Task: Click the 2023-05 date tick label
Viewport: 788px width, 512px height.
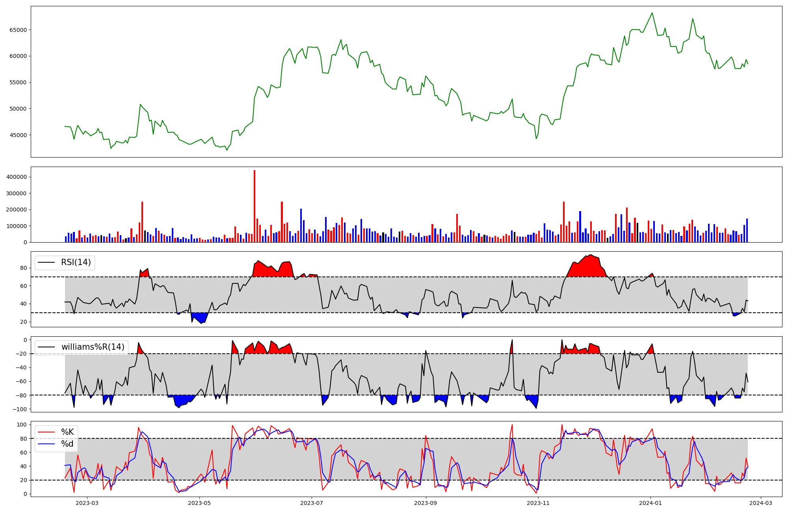Action: pyautogui.click(x=199, y=503)
